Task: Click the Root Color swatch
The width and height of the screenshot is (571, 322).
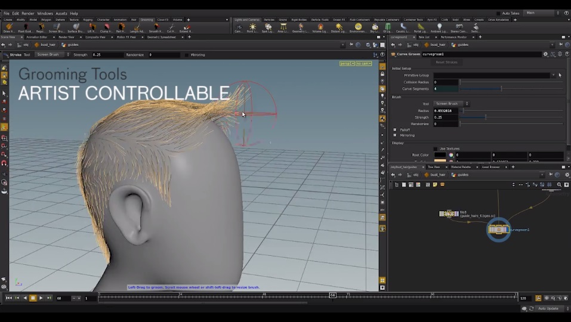Action: coord(440,155)
